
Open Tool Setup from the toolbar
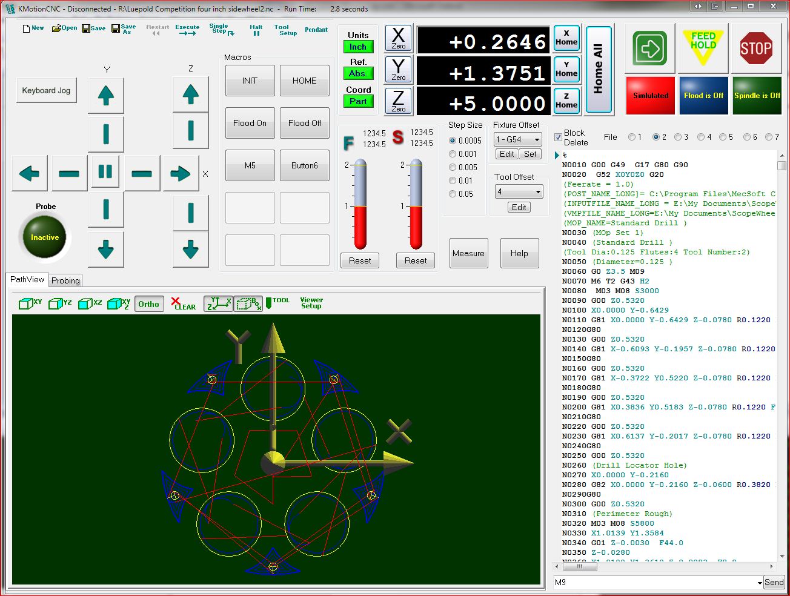point(285,30)
